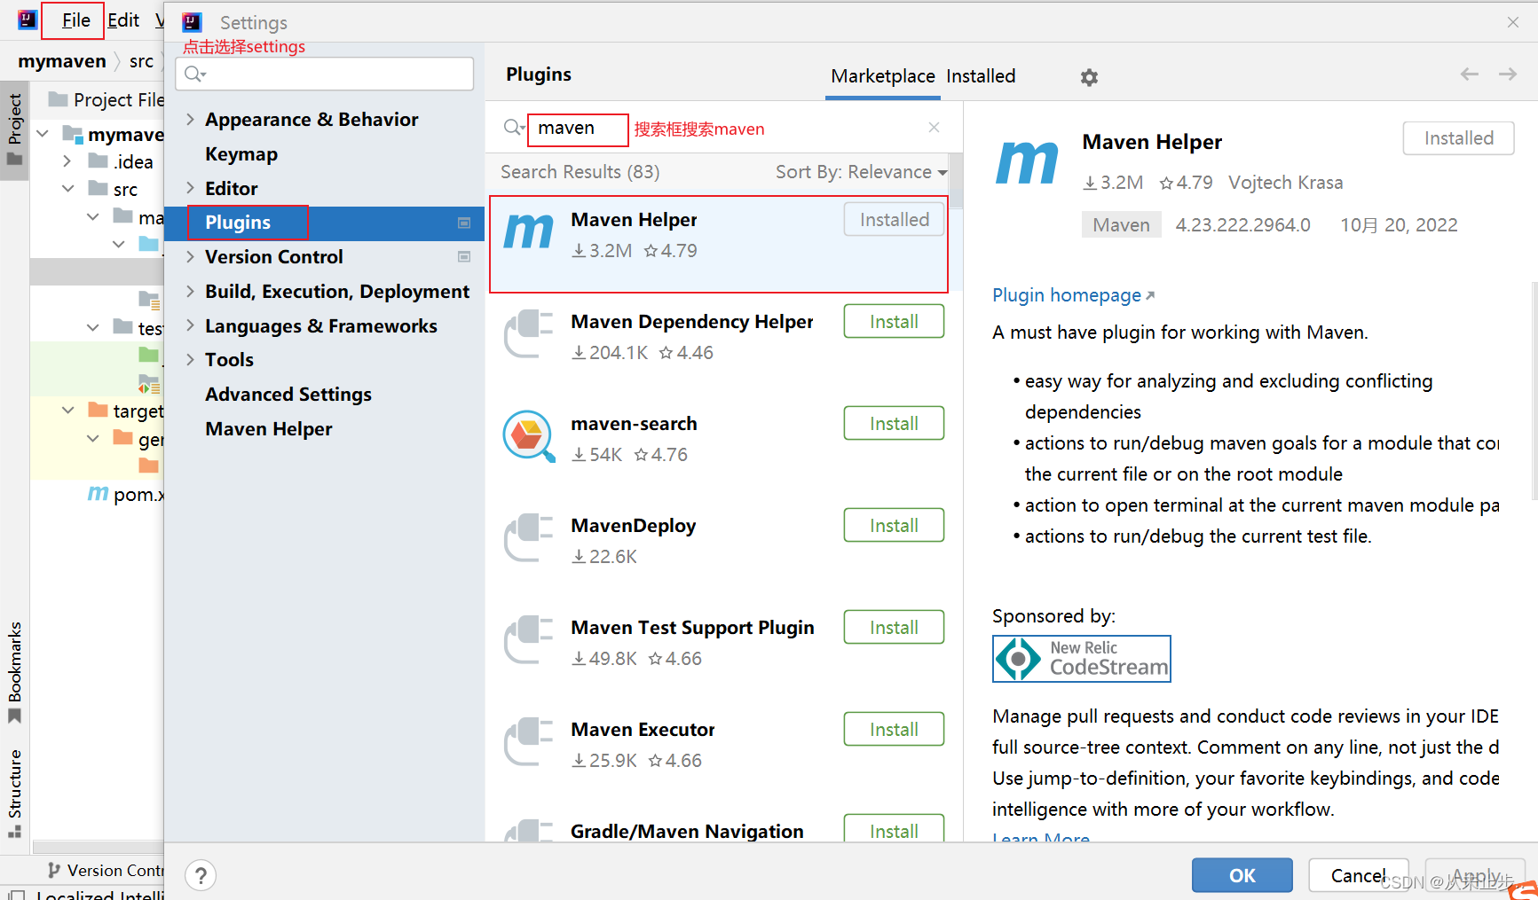The height and width of the screenshot is (900, 1538).
Task: Open the Bookmarks tool window
Action: [x=15, y=671]
